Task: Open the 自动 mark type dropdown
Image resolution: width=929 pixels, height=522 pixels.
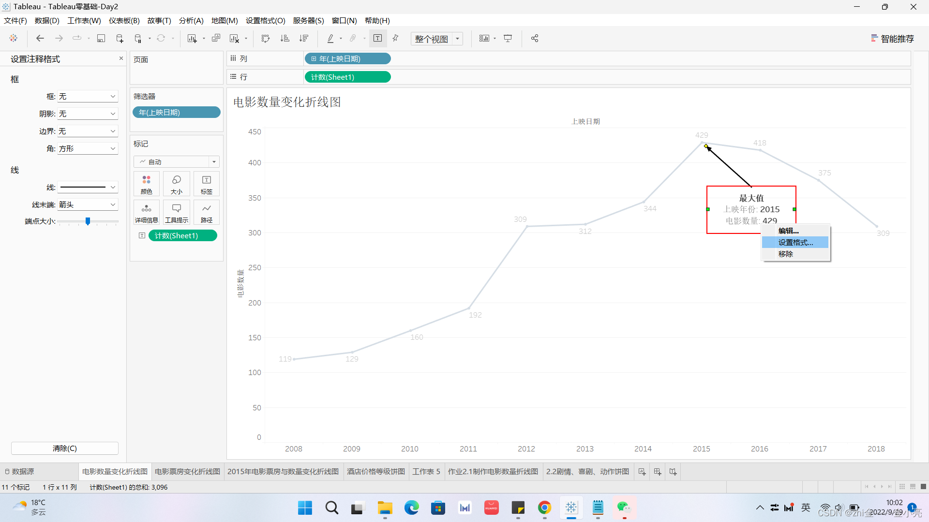Action: point(214,162)
